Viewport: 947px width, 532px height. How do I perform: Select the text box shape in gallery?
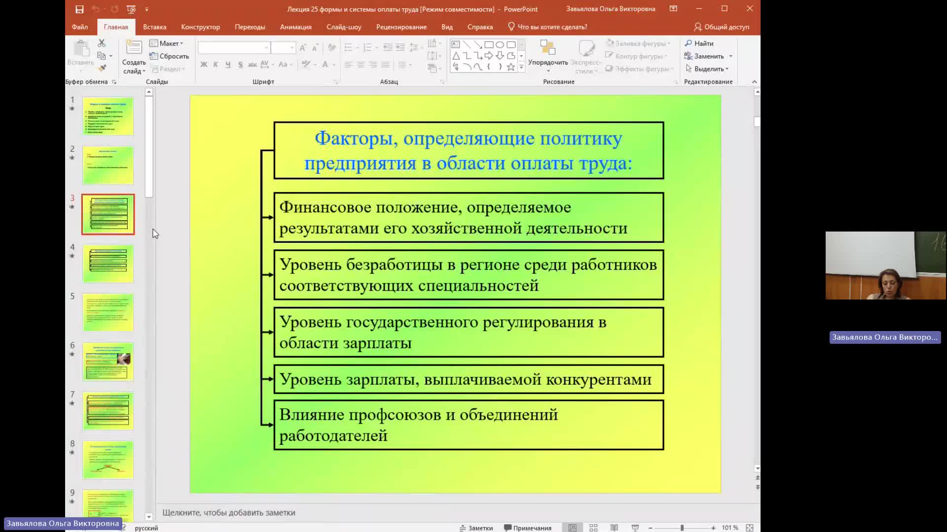click(x=456, y=44)
